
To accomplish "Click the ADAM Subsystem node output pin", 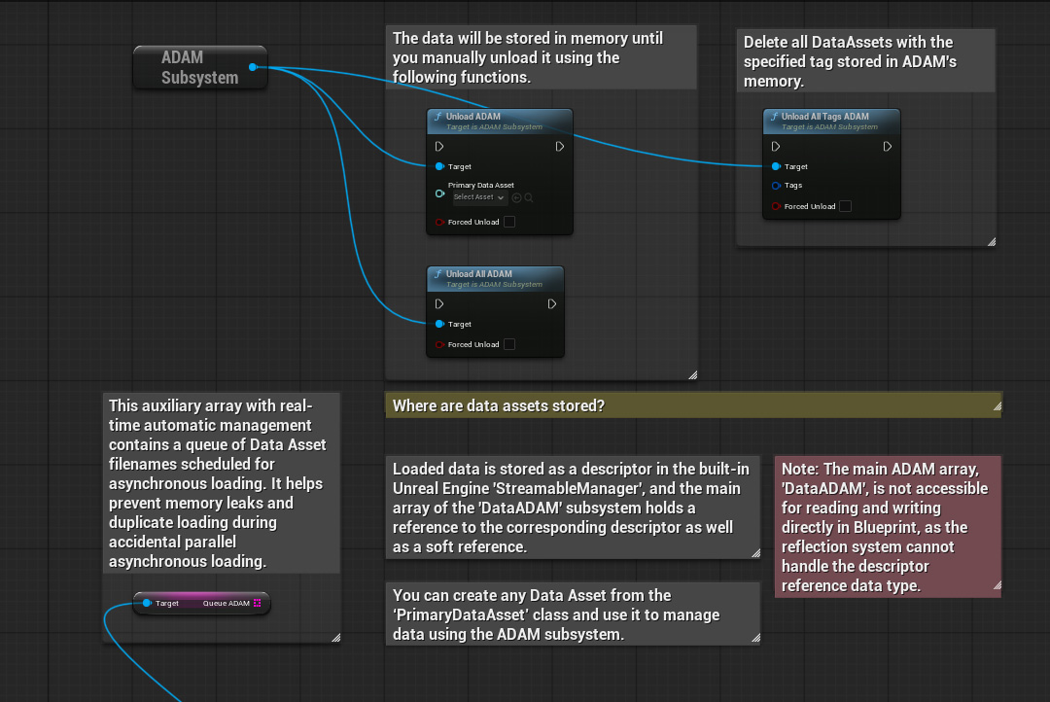I will (x=253, y=67).
